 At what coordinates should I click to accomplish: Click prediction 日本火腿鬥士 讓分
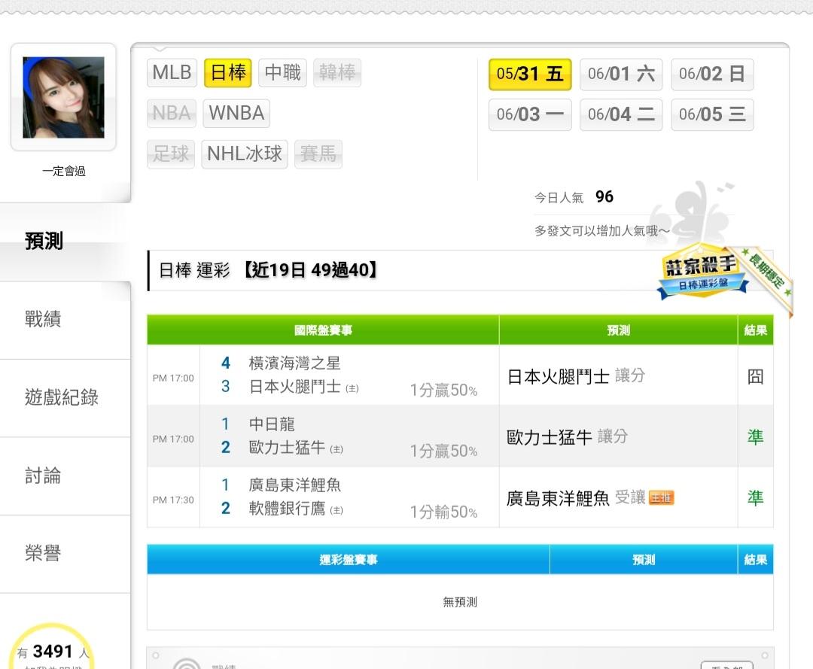click(576, 376)
